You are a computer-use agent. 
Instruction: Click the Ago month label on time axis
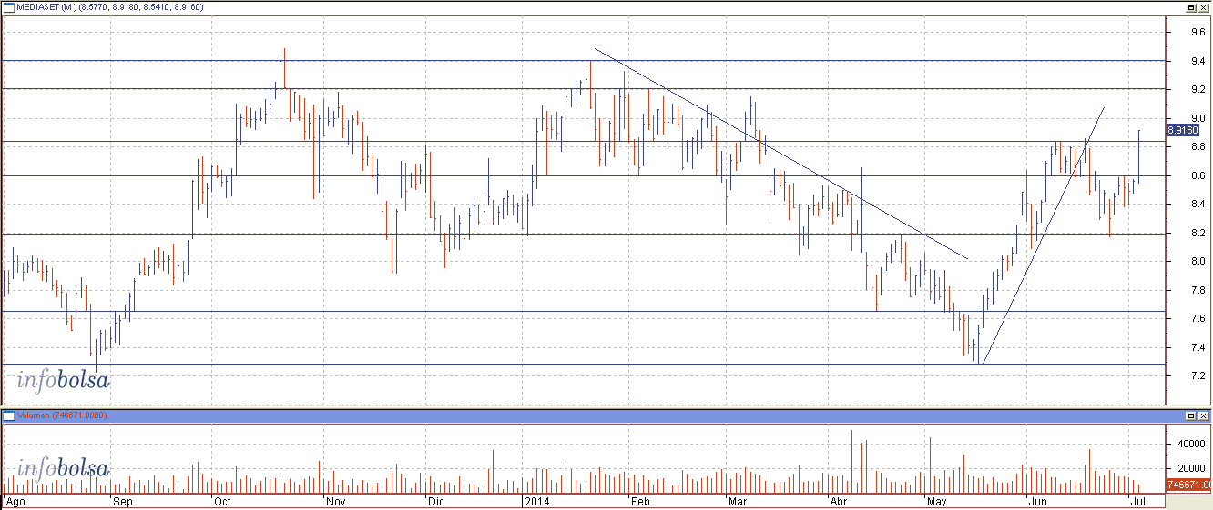click(14, 501)
